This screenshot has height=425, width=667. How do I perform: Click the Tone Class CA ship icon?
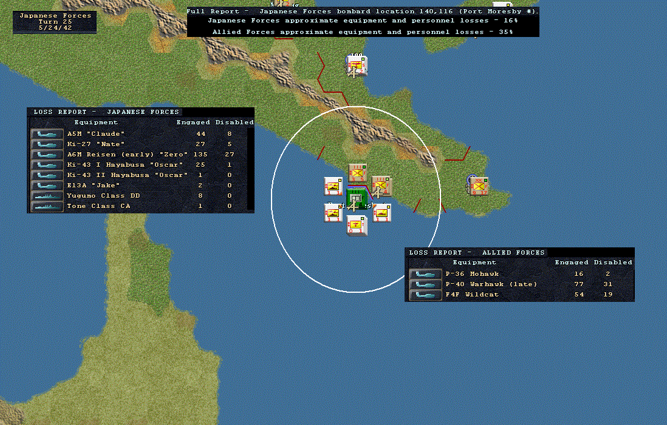[x=47, y=206]
